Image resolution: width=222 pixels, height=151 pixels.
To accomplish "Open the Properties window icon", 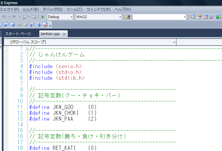I will (x=199, y=17).
